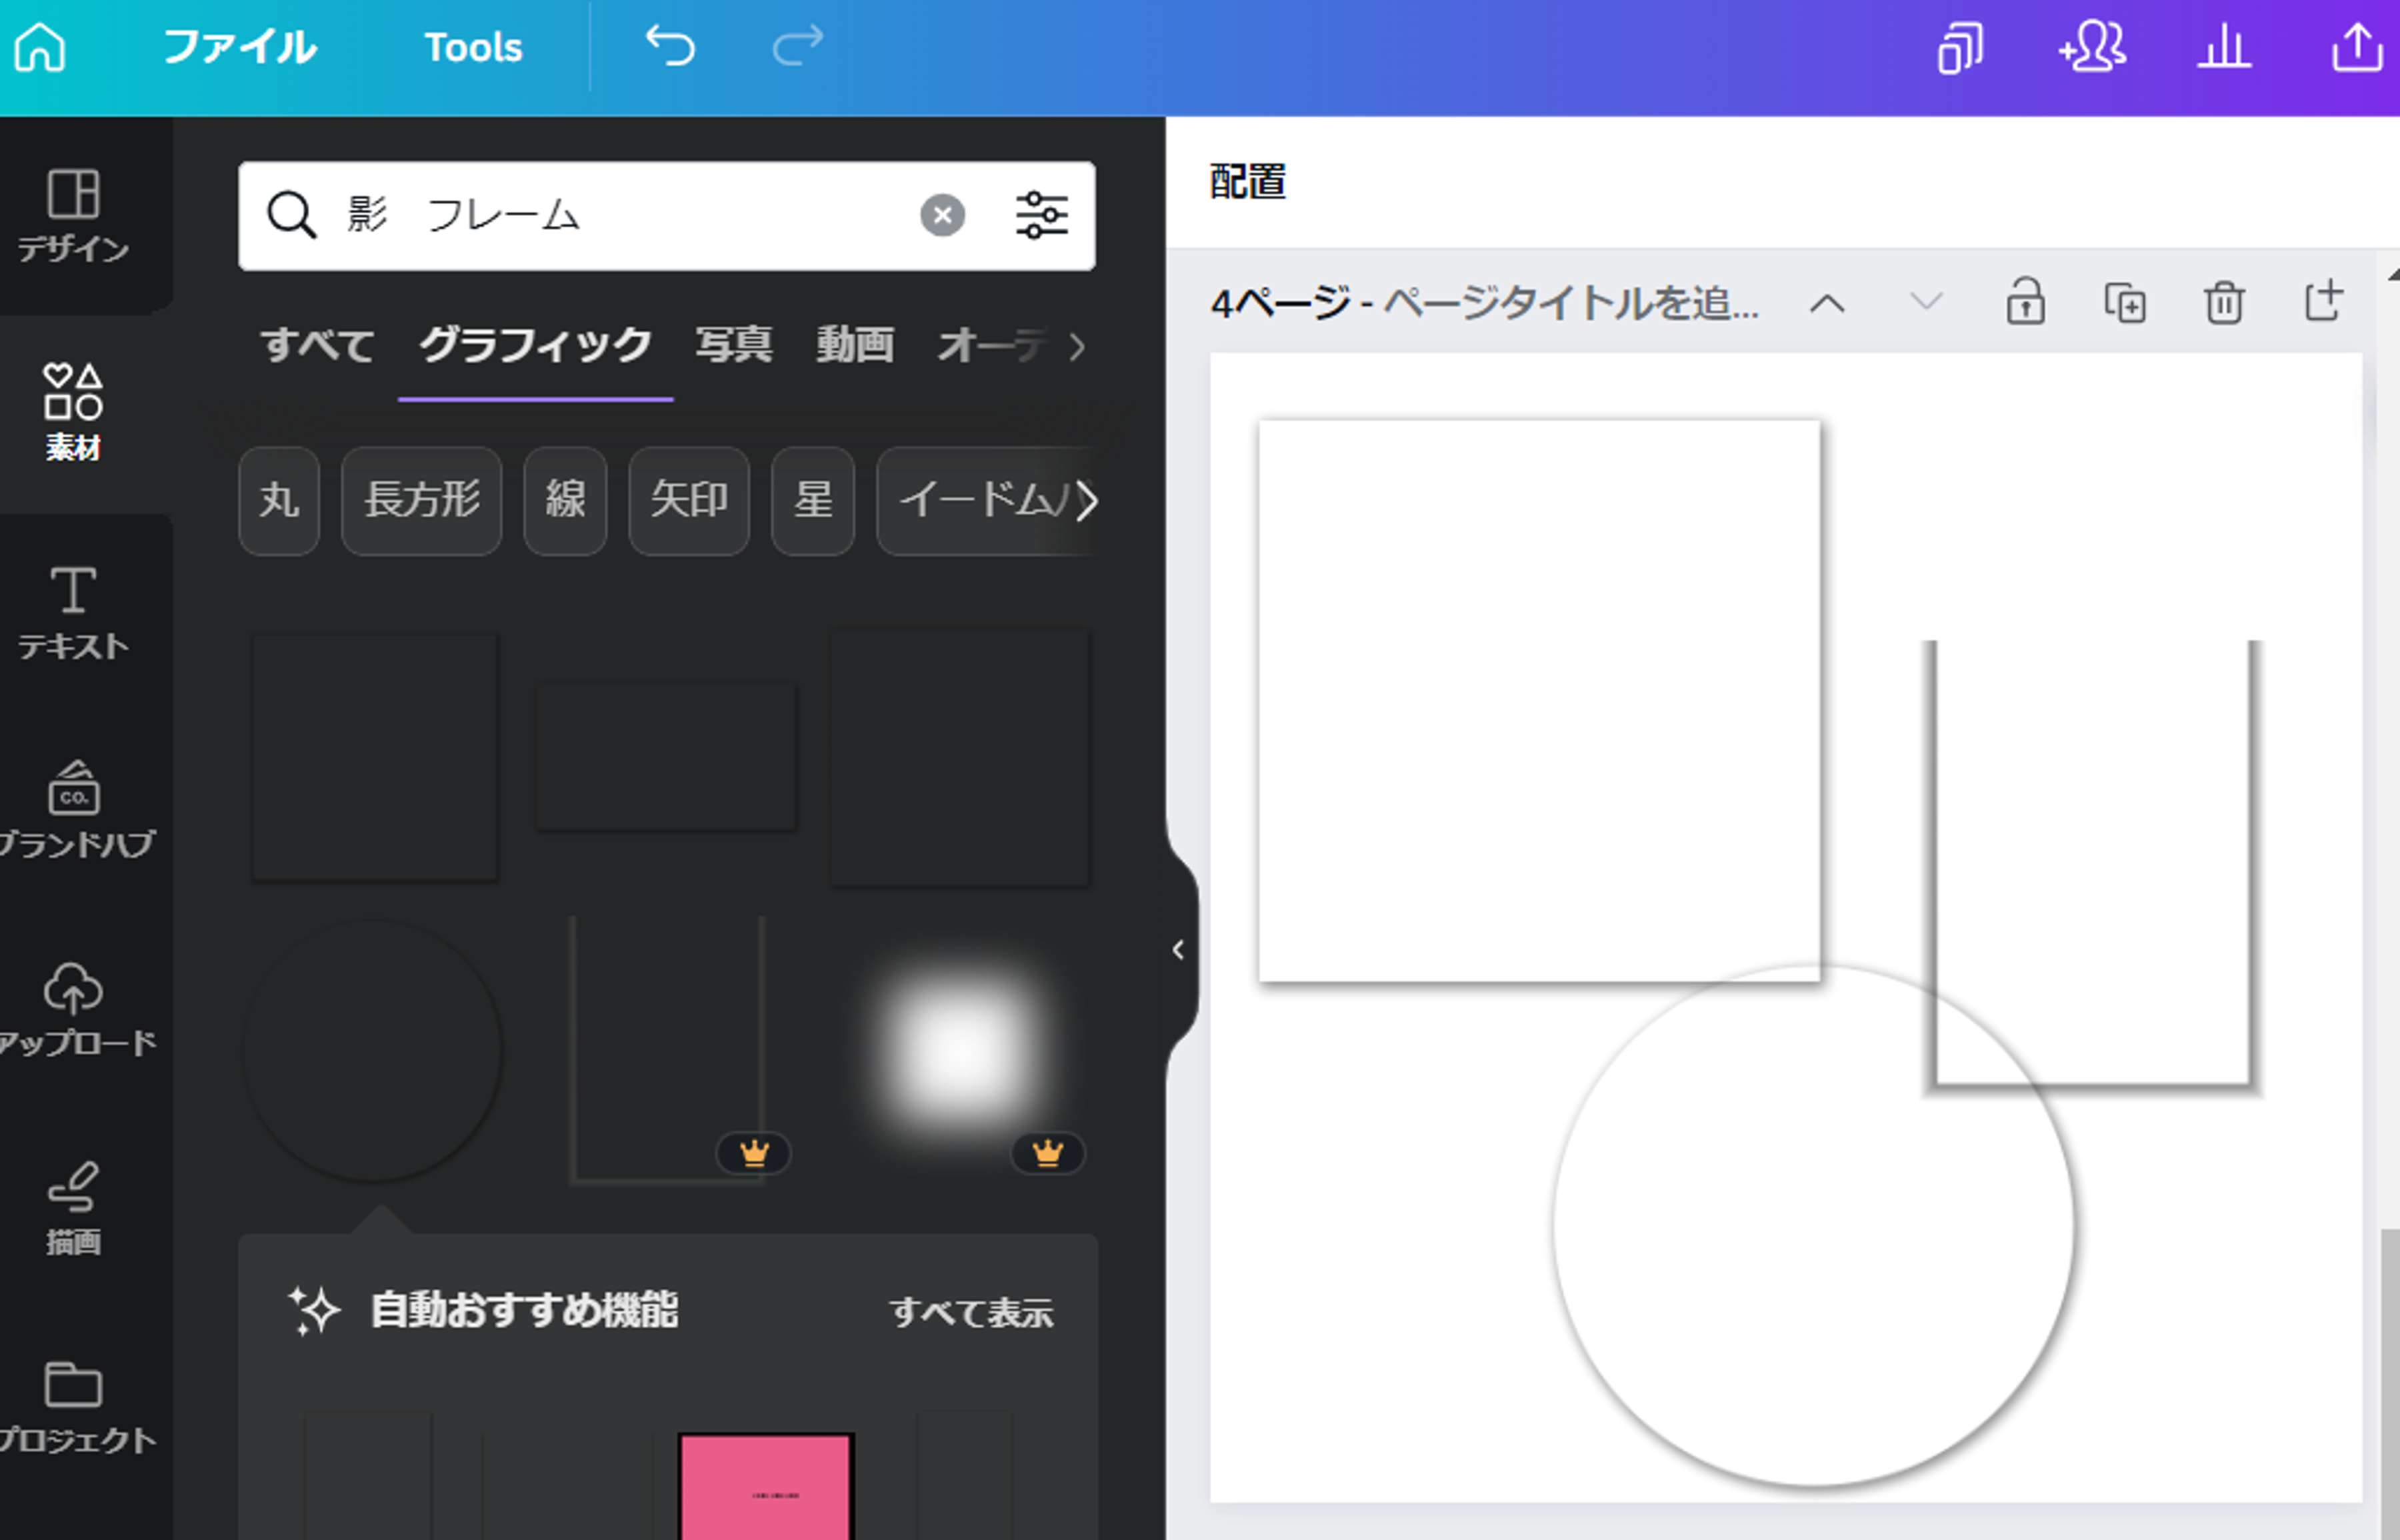The height and width of the screenshot is (1540, 2400).
Task: Open the 素材 elements sidebar panel
Action: (73, 412)
